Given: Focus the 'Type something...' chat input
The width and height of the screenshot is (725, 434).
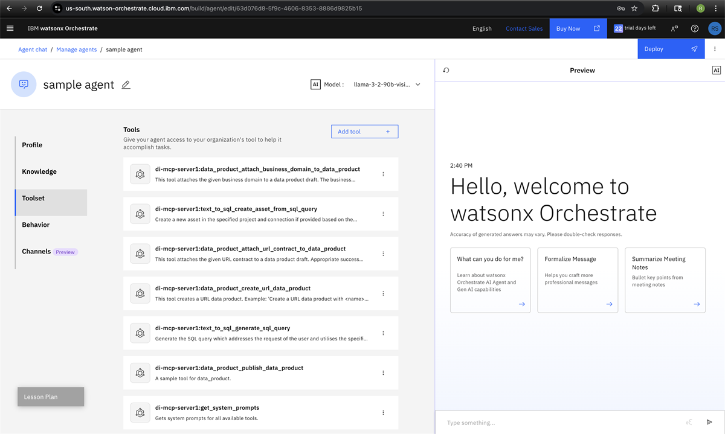Looking at the screenshot, I should coord(559,423).
